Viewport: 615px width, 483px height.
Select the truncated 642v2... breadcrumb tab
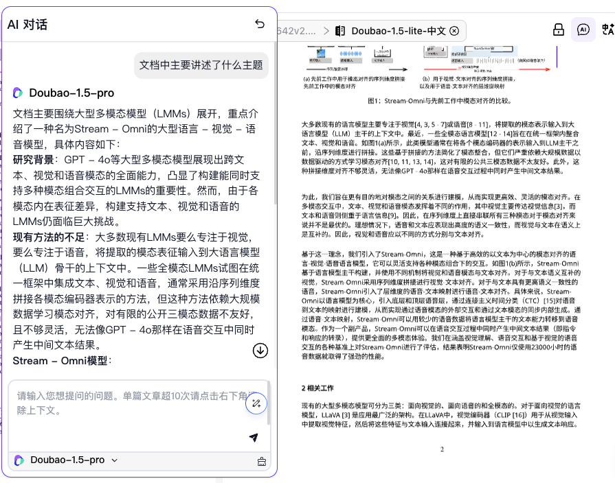coord(297,31)
